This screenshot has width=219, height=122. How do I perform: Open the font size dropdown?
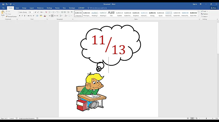tap(33, 12)
